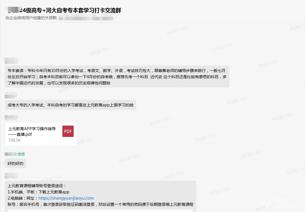Click the blurred sender name left of 微信 tag

tap(10, 154)
